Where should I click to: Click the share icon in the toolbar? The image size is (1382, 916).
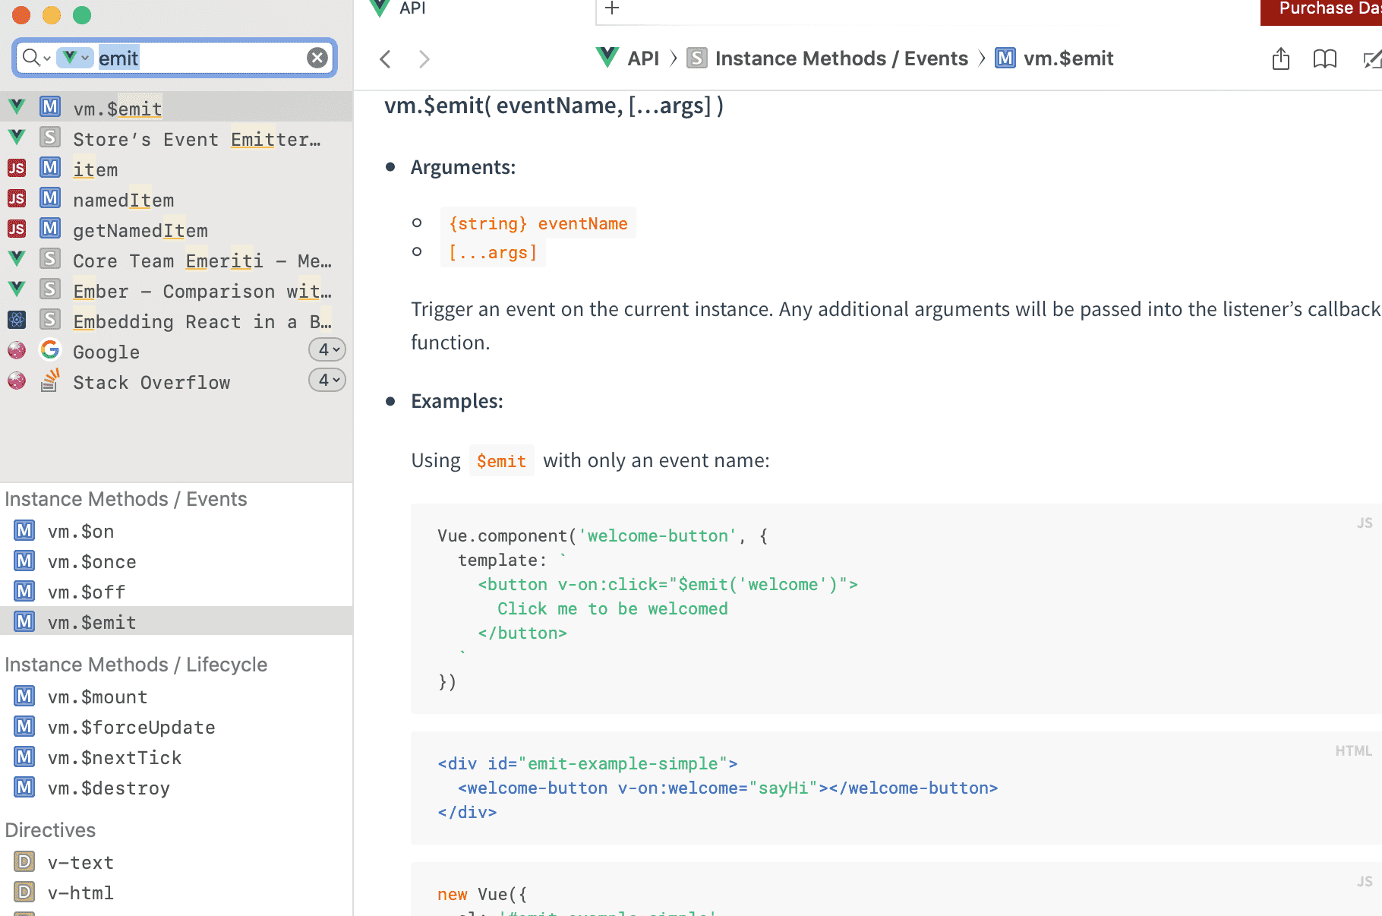(1280, 58)
